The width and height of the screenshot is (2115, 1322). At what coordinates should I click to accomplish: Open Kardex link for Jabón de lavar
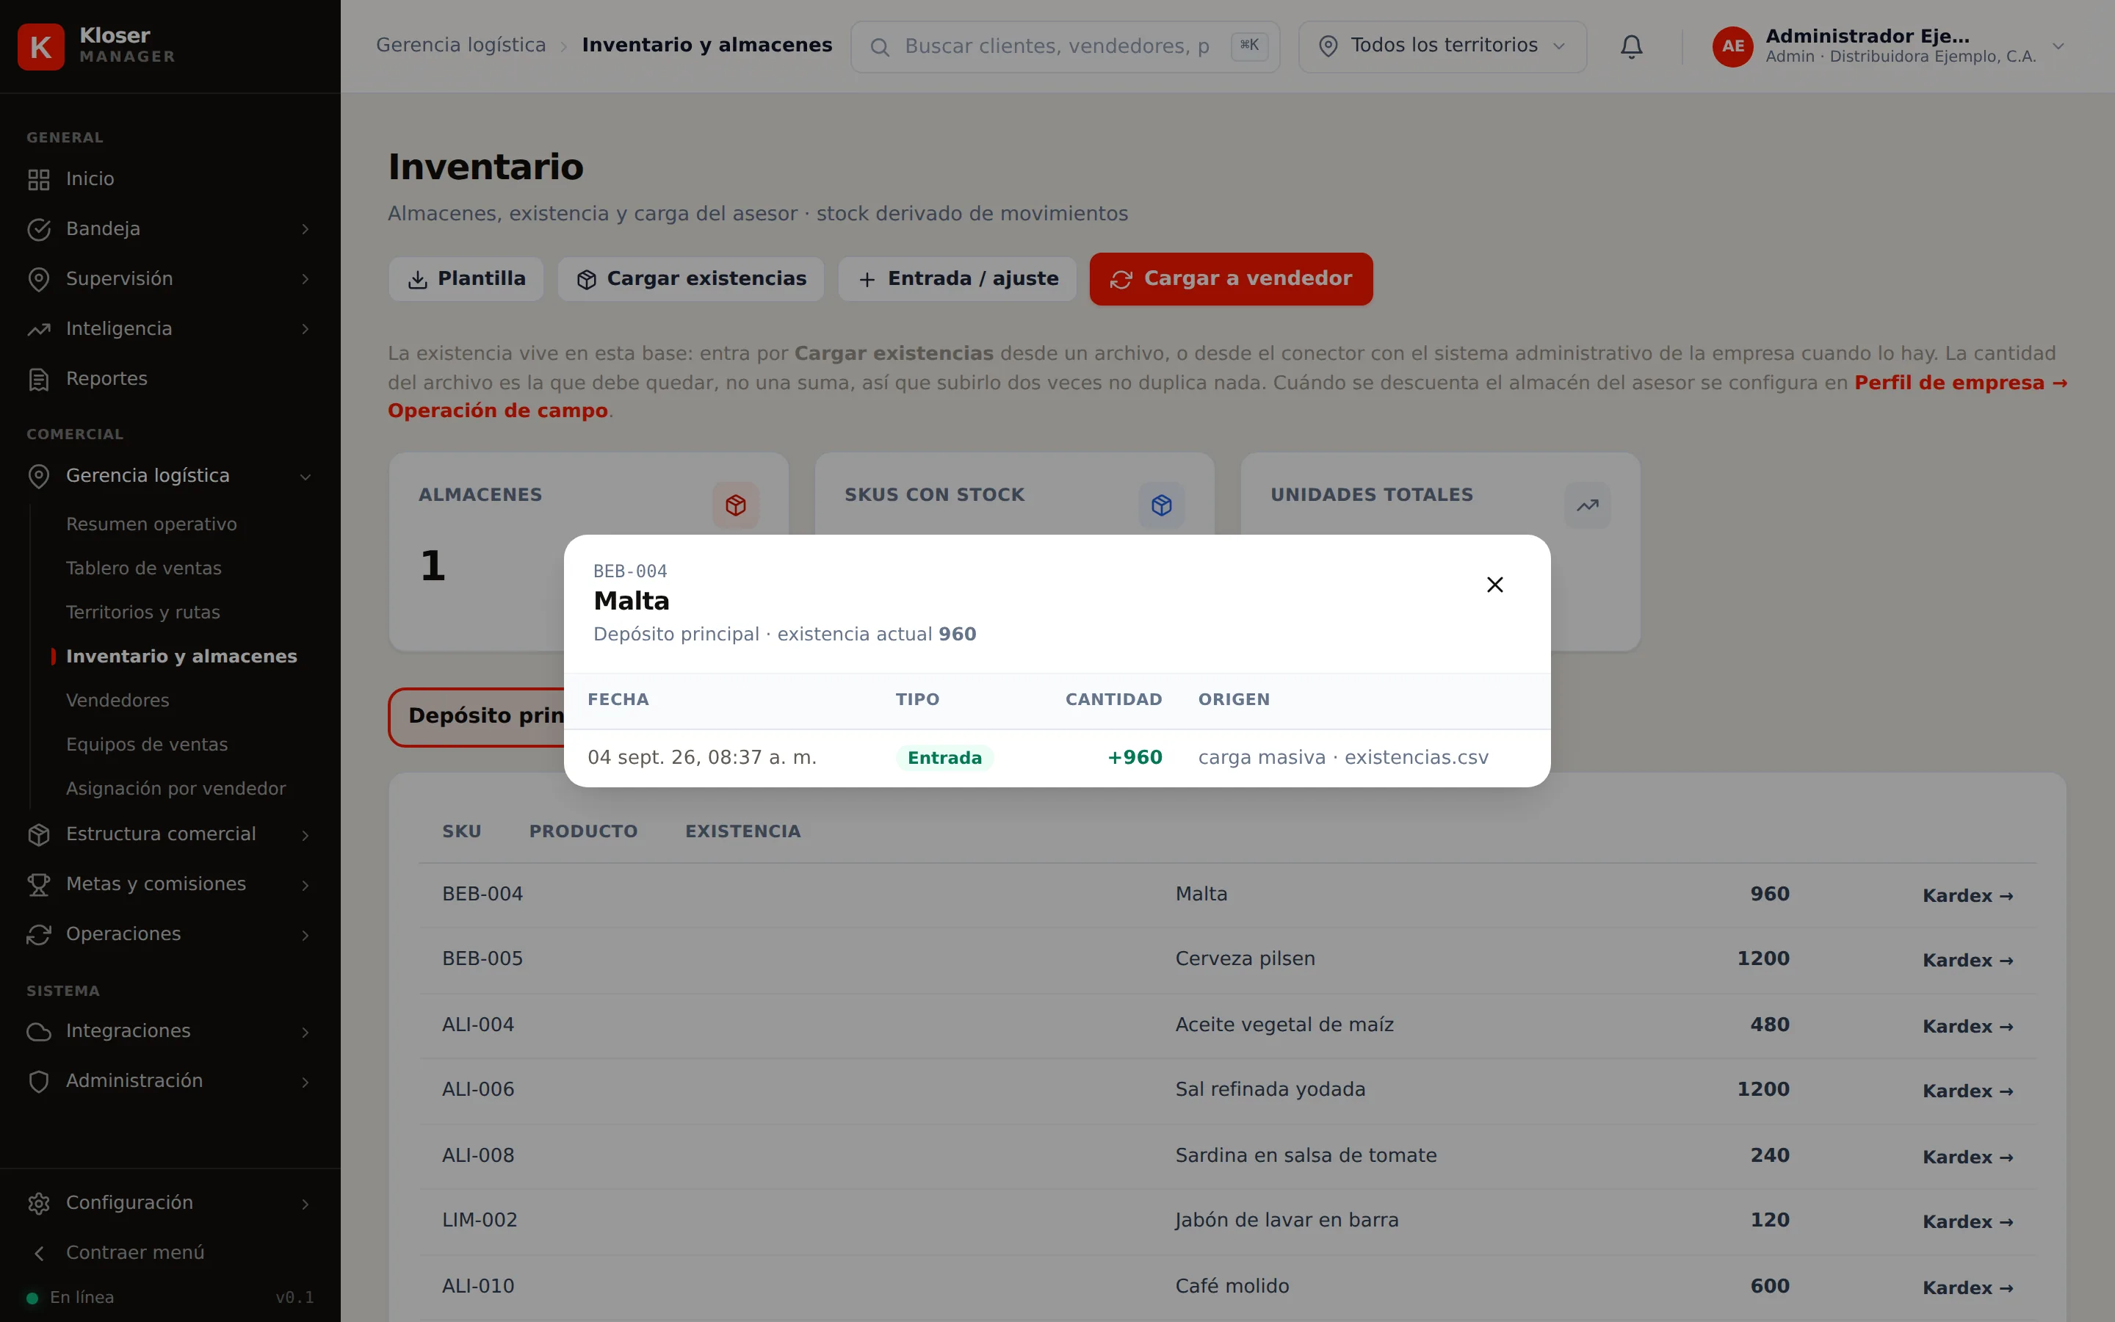[1967, 1221]
